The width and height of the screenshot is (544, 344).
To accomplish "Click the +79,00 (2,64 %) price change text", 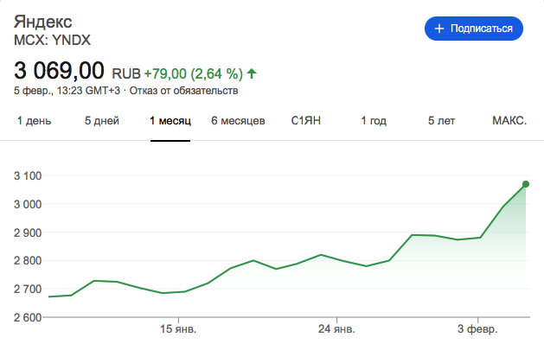I will pyautogui.click(x=193, y=73).
